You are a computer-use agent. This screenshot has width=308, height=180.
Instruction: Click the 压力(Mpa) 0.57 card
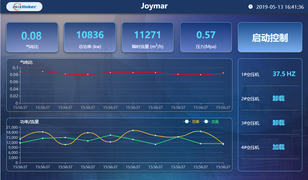point(206,37)
